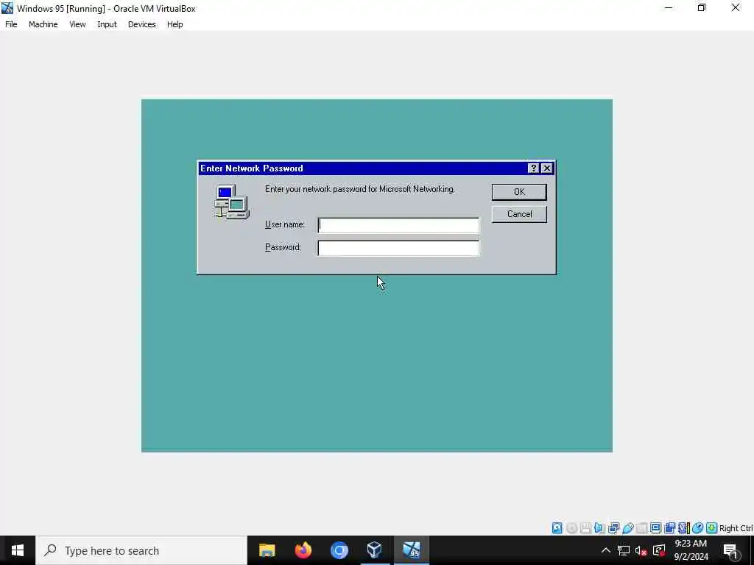Open the Devices menu
Image resolution: width=754 pixels, height=565 pixels.
142,24
